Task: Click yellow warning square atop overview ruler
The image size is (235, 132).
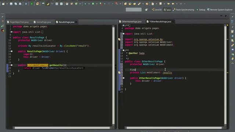Action: click(x=228, y=25)
